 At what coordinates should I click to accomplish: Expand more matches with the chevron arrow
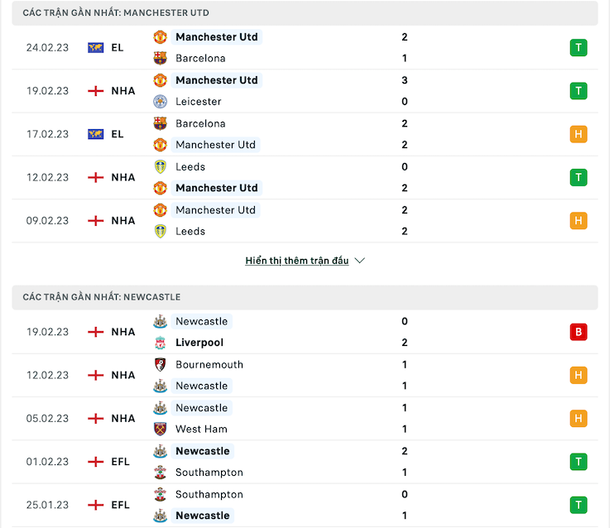point(360,261)
